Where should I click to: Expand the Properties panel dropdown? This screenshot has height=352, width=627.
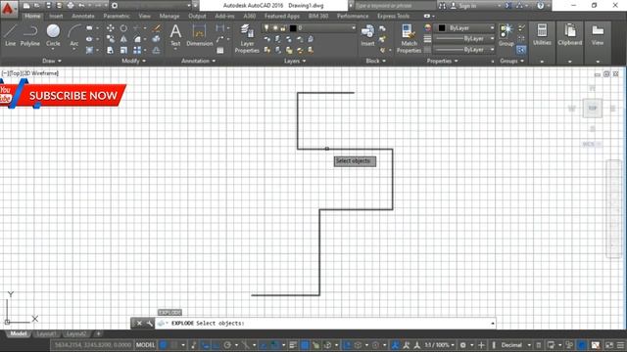442,61
